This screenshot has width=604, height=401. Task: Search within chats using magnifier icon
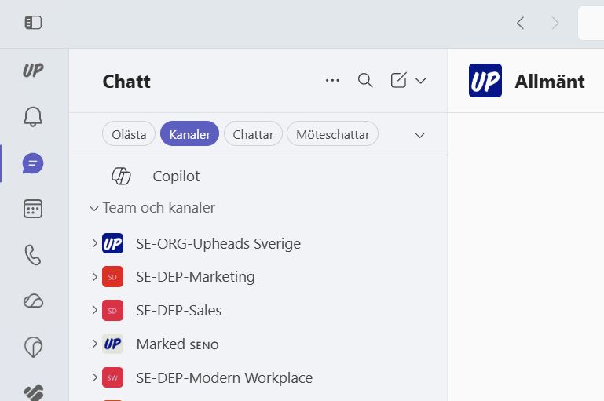pyautogui.click(x=365, y=80)
